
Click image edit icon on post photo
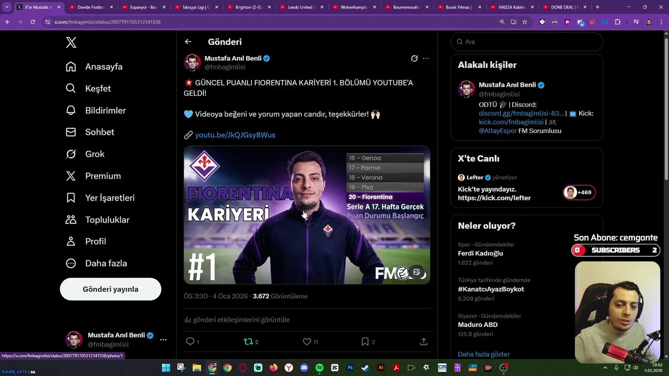pyautogui.click(x=417, y=272)
